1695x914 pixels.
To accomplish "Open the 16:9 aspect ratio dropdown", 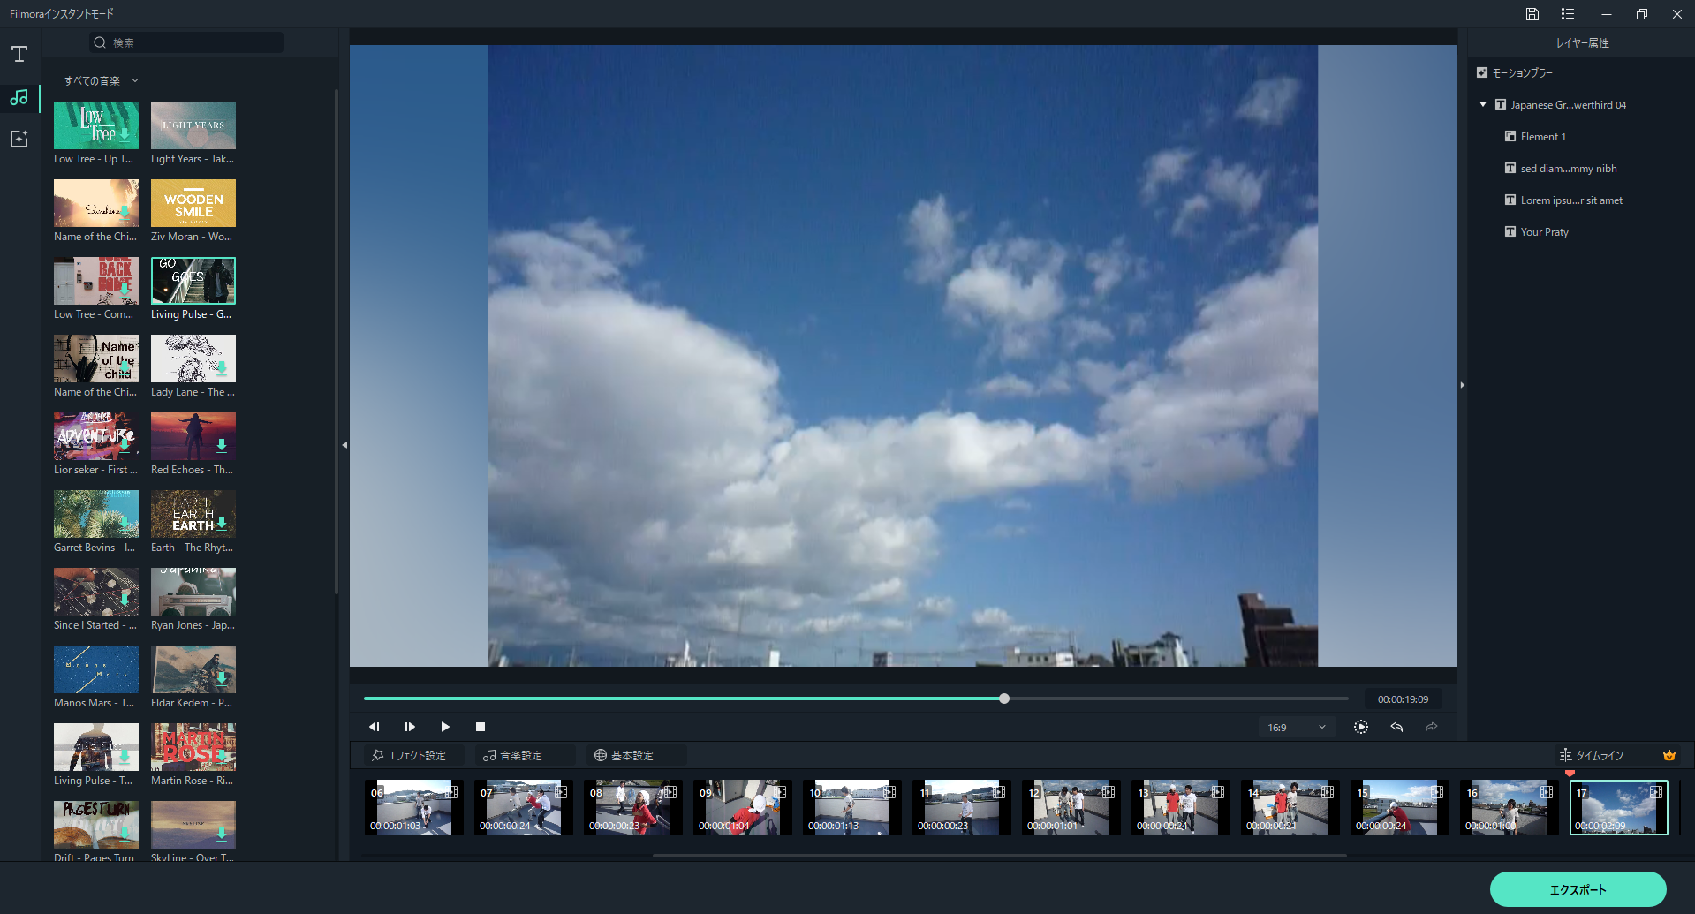I will (1297, 728).
